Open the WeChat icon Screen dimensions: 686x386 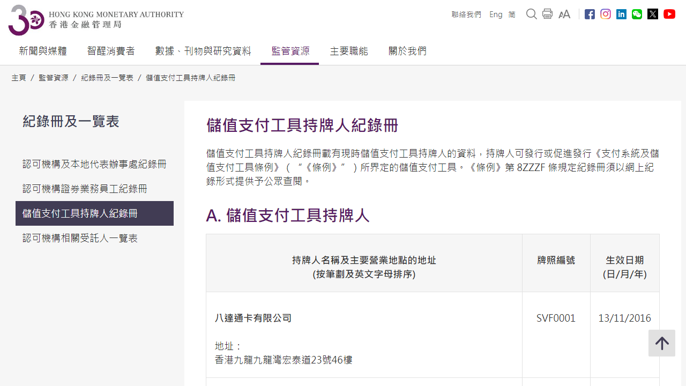pos(637,14)
